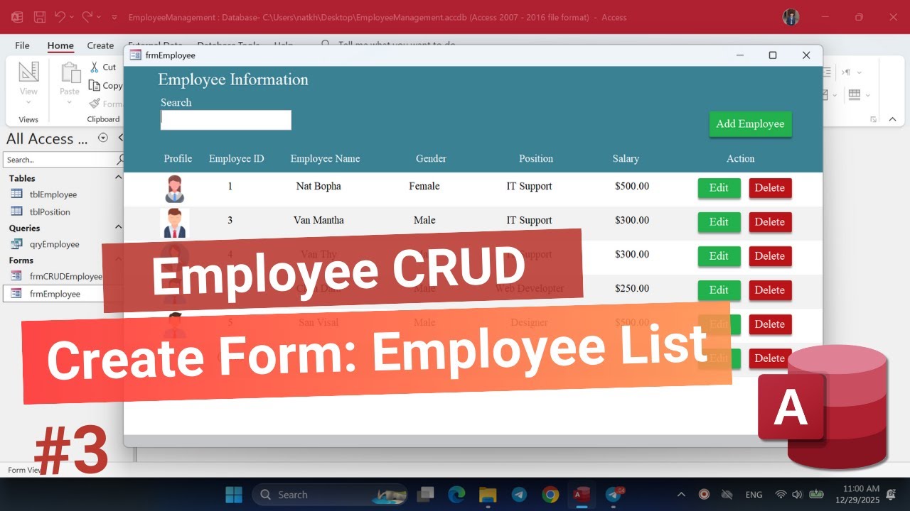Click Nat Bopha's profile picture

(x=175, y=189)
